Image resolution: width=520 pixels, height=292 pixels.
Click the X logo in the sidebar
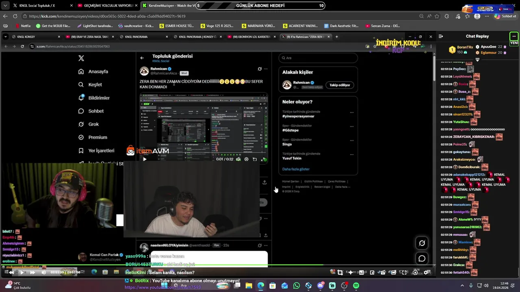(81, 58)
